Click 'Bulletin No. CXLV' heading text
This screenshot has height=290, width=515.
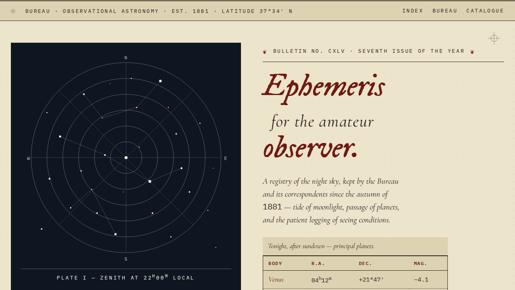pos(309,51)
